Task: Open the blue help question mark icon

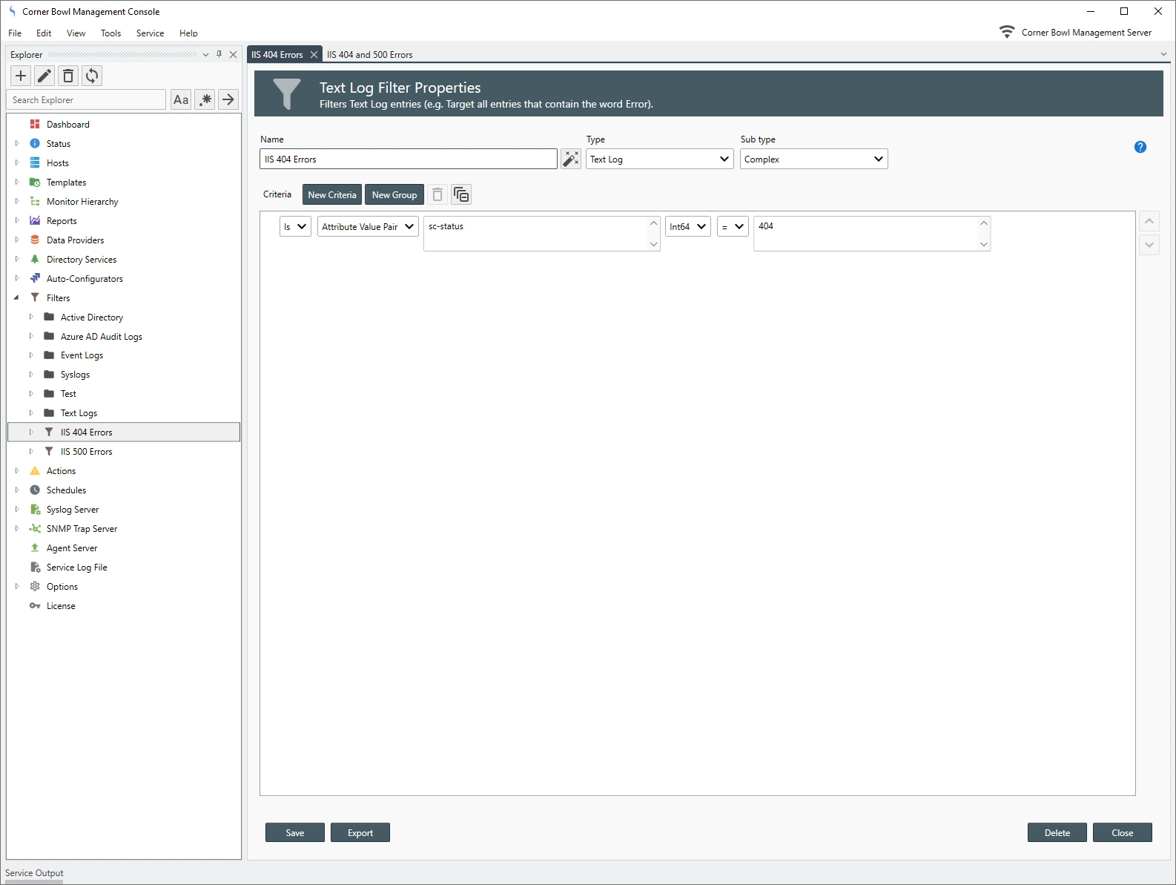Action: pos(1140,147)
